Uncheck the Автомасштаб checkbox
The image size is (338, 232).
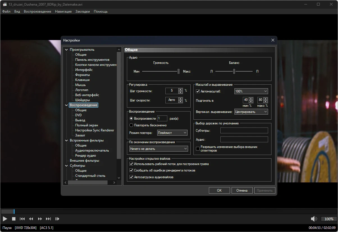[x=198, y=91]
